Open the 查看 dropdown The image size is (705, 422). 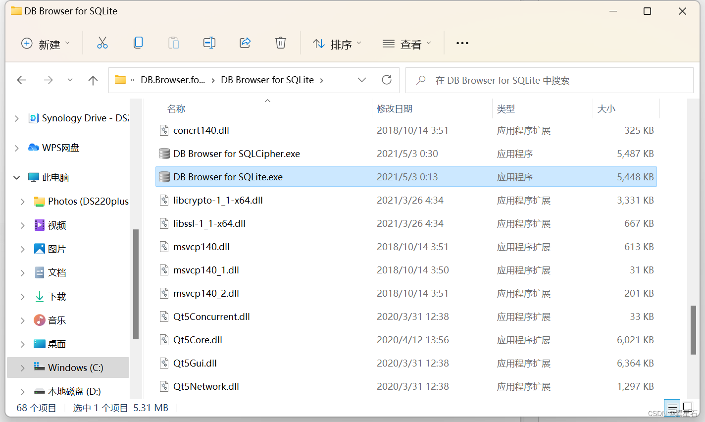(406, 43)
